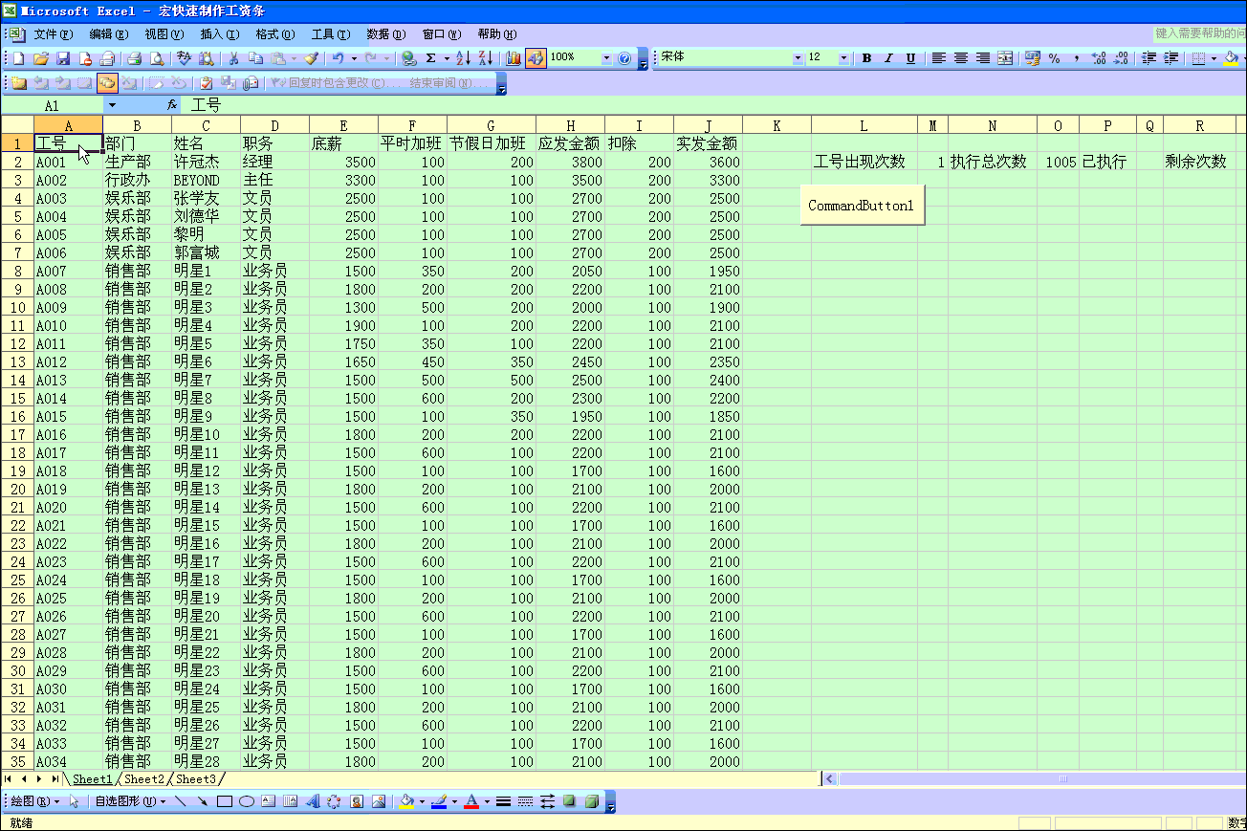Screen dimensions: 1247x831
Task: Open the Chart Wizard
Action: point(514,58)
